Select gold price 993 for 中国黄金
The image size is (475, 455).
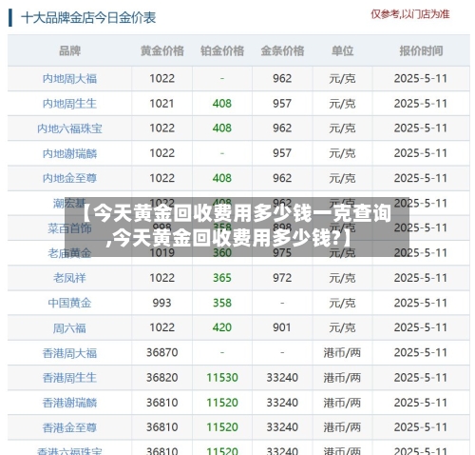tap(161, 303)
